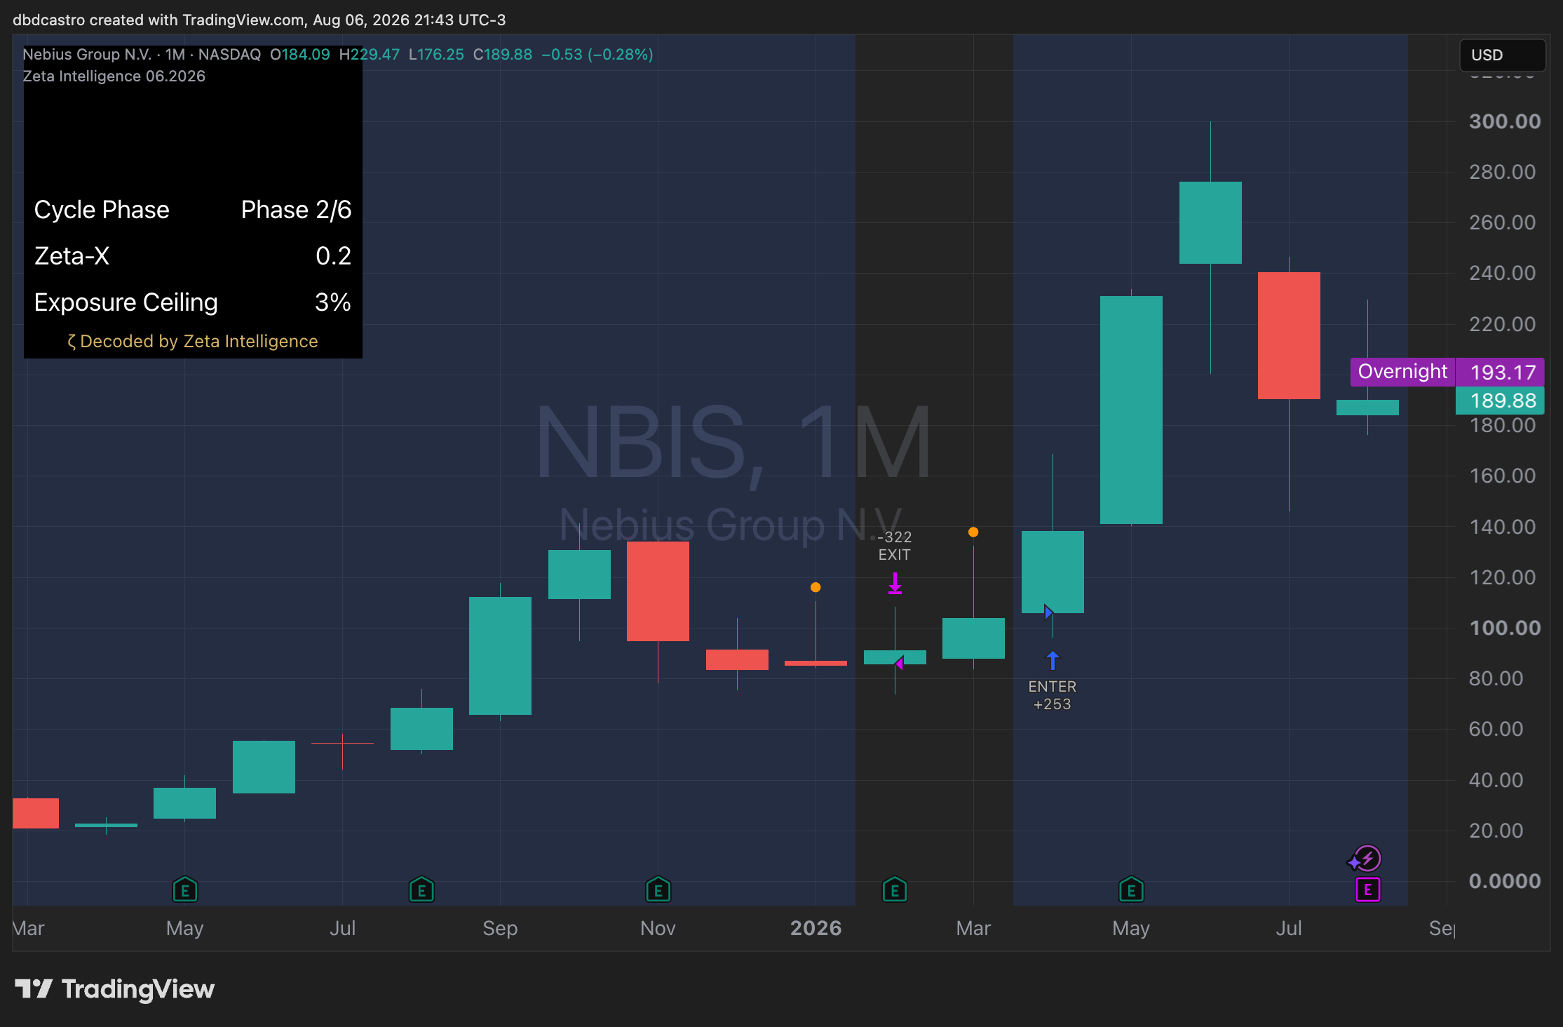
Task: Click the Exposure Ceiling value "3%"
Action: coord(333,302)
